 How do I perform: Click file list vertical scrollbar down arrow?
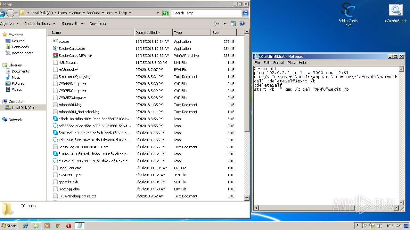[x=247, y=198]
